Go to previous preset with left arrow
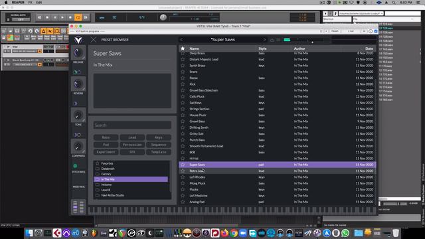Viewport: 425px width, 239px height. click(x=181, y=40)
